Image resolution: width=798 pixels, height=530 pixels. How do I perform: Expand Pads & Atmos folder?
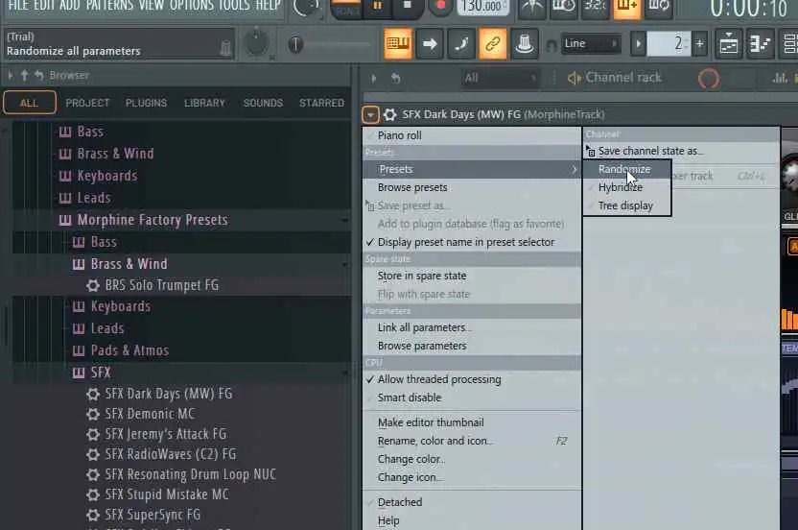pos(129,350)
